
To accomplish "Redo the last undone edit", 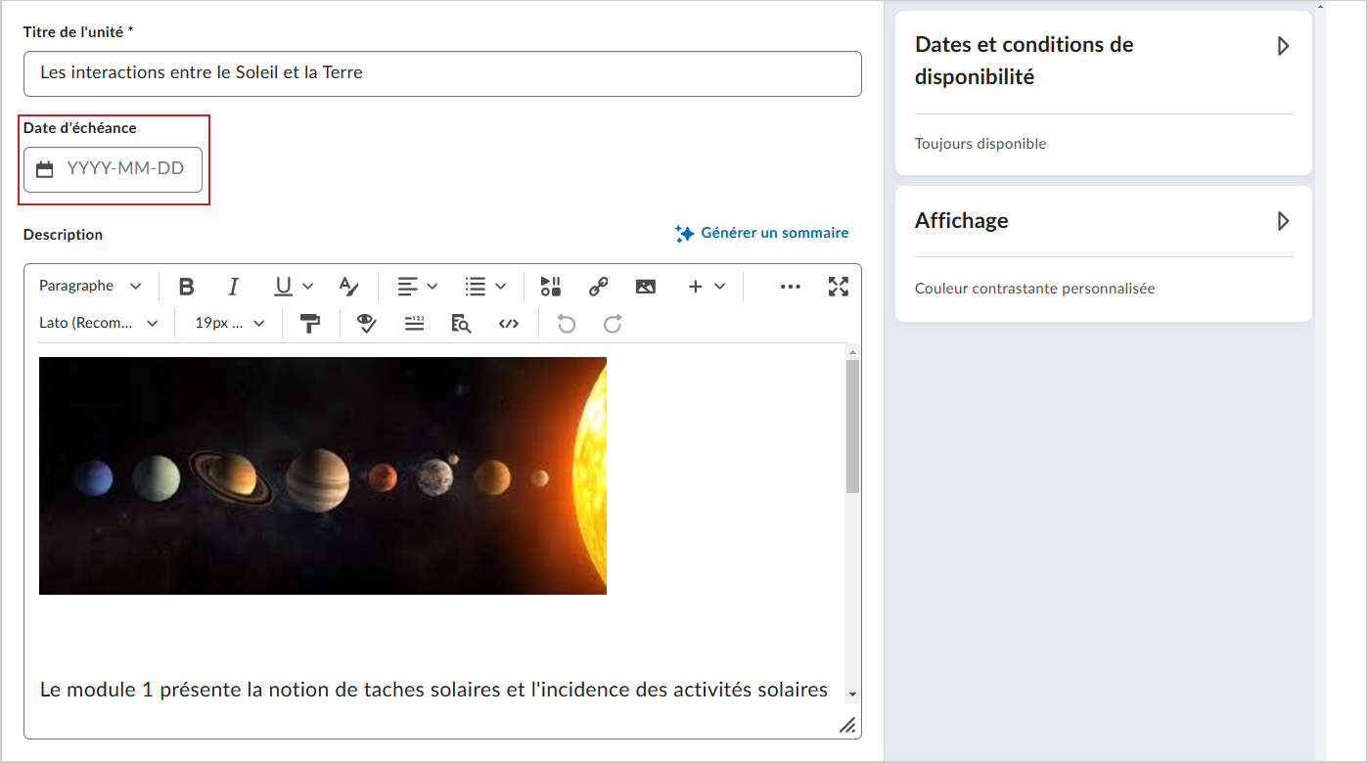I will coord(613,324).
